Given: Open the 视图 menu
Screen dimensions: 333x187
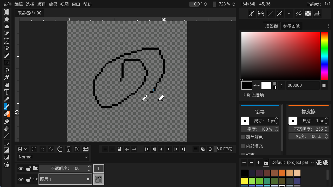Looking at the screenshot, I should (x=65, y=4).
